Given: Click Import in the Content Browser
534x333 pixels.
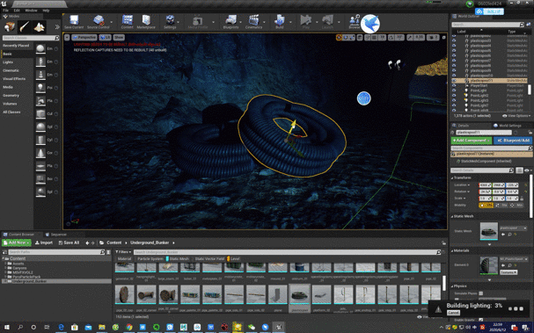Looking at the screenshot, I should pyautogui.click(x=44, y=243).
